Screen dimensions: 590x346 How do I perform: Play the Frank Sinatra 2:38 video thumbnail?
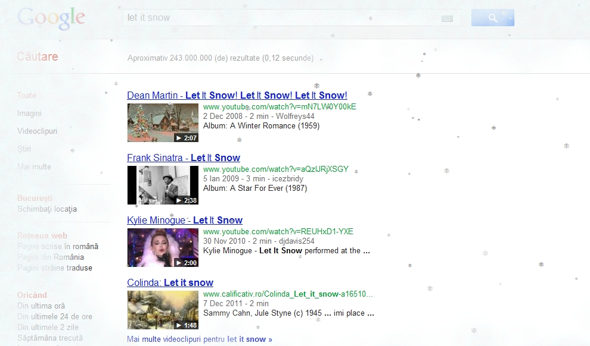click(x=163, y=185)
